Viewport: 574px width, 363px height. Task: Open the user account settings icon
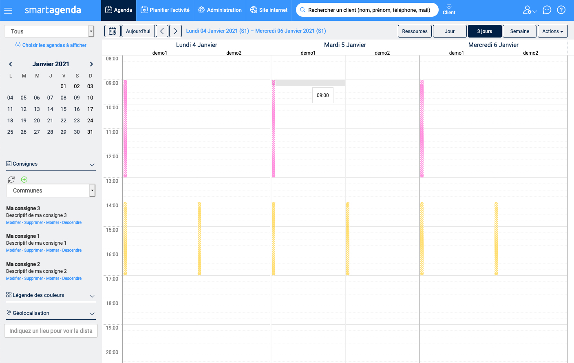(x=529, y=10)
